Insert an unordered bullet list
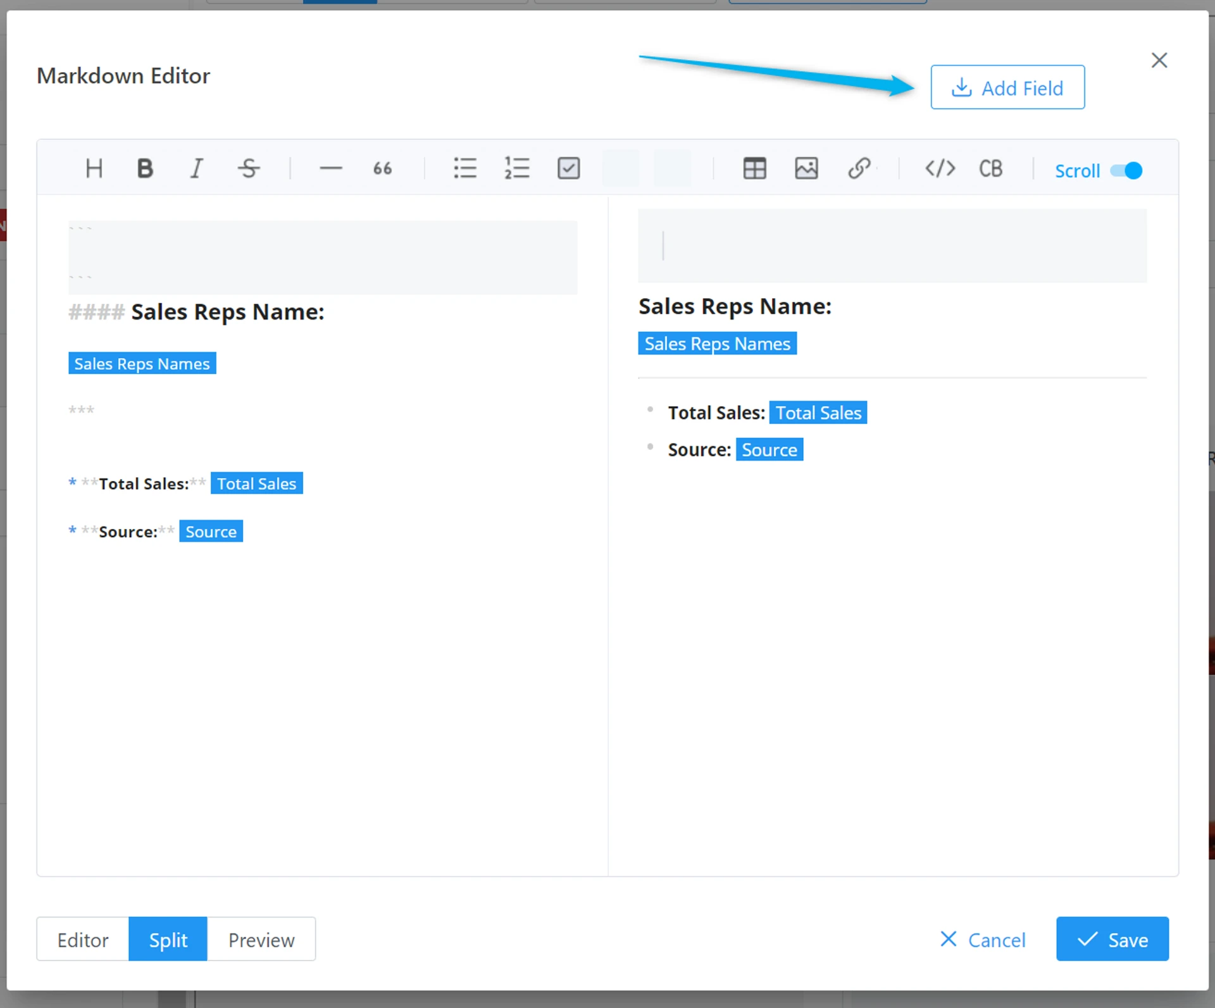 click(465, 168)
